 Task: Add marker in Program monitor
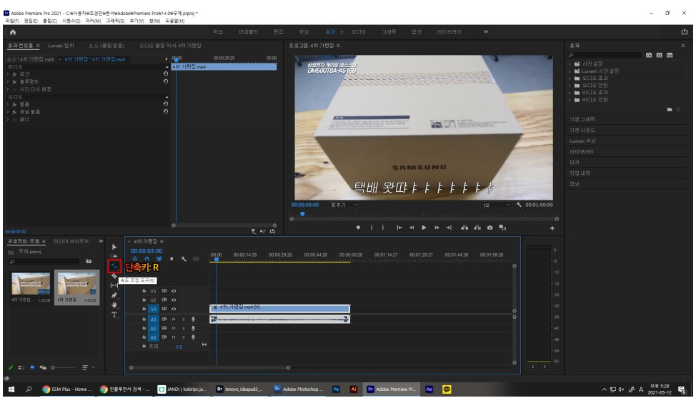(358, 228)
